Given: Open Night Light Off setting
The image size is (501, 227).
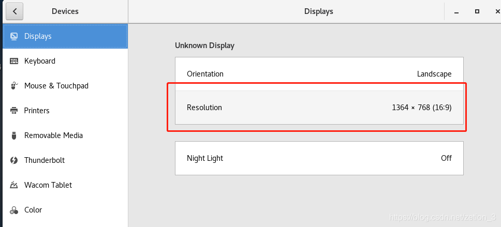Looking at the screenshot, I should (319, 158).
